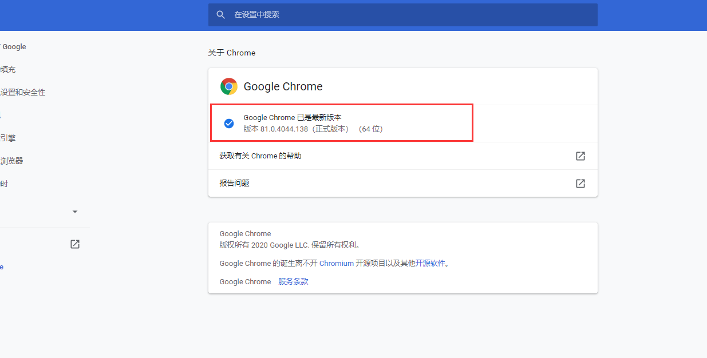Click the settings search field

point(402,15)
